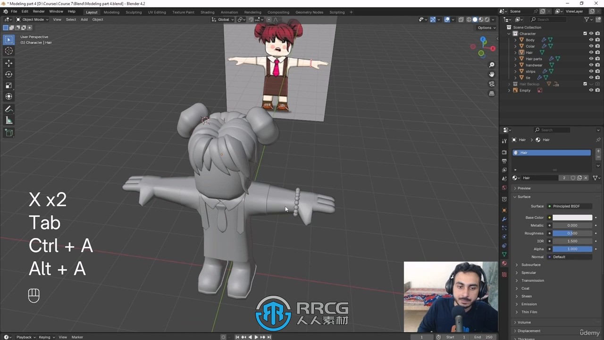Click the Marker menu in timeline

click(x=77, y=337)
